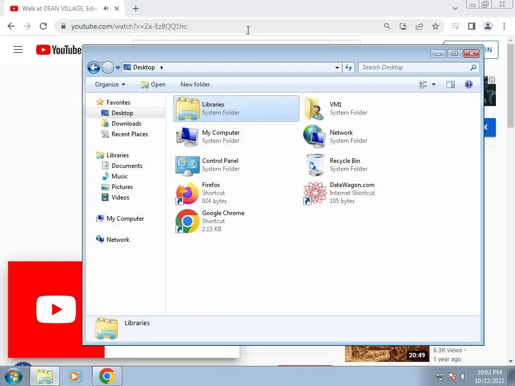
Task: Open the Control Panel icon
Action: pyautogui.click(x=187, y=165)
